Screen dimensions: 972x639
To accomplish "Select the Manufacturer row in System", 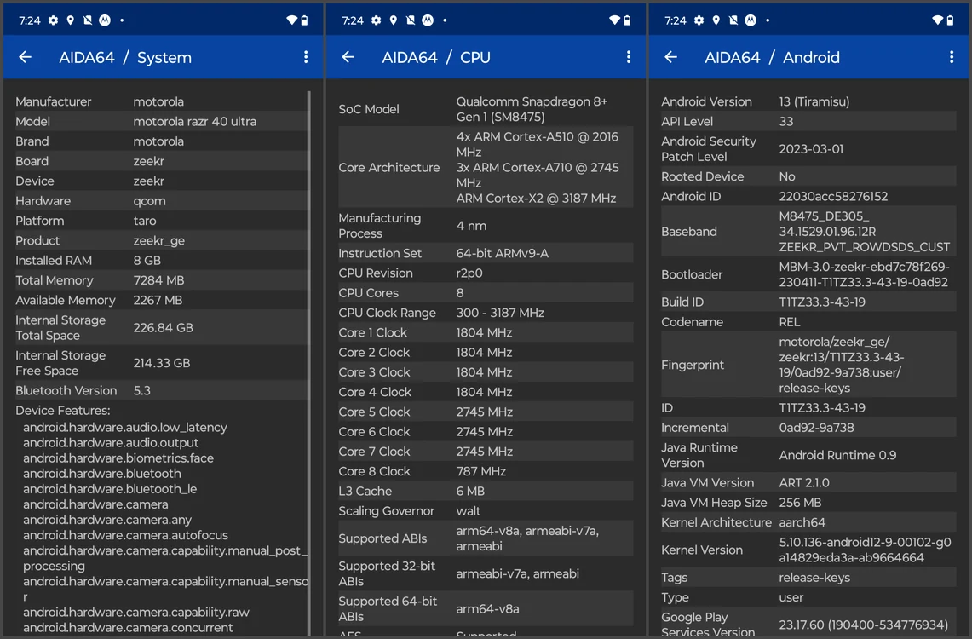I will click(x=161, y=101).
